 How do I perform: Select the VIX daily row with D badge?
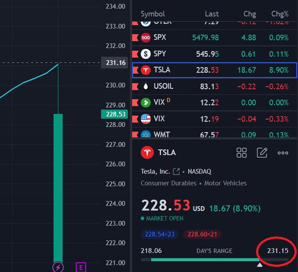215,103
